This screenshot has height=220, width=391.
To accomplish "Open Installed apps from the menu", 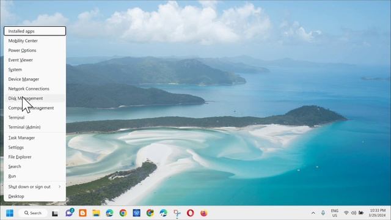I will [x=35, y=31].
